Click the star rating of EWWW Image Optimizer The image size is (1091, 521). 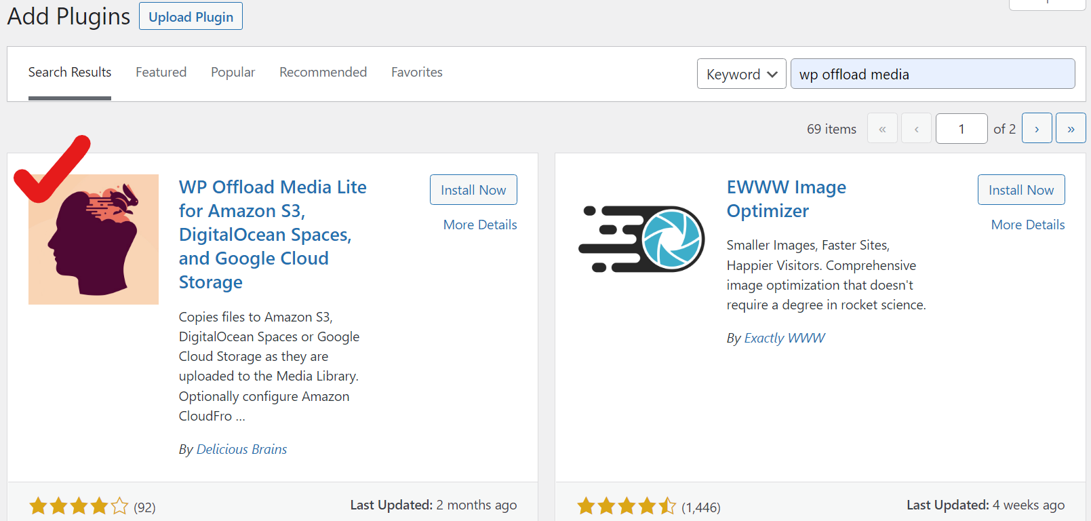coord(627,506)
